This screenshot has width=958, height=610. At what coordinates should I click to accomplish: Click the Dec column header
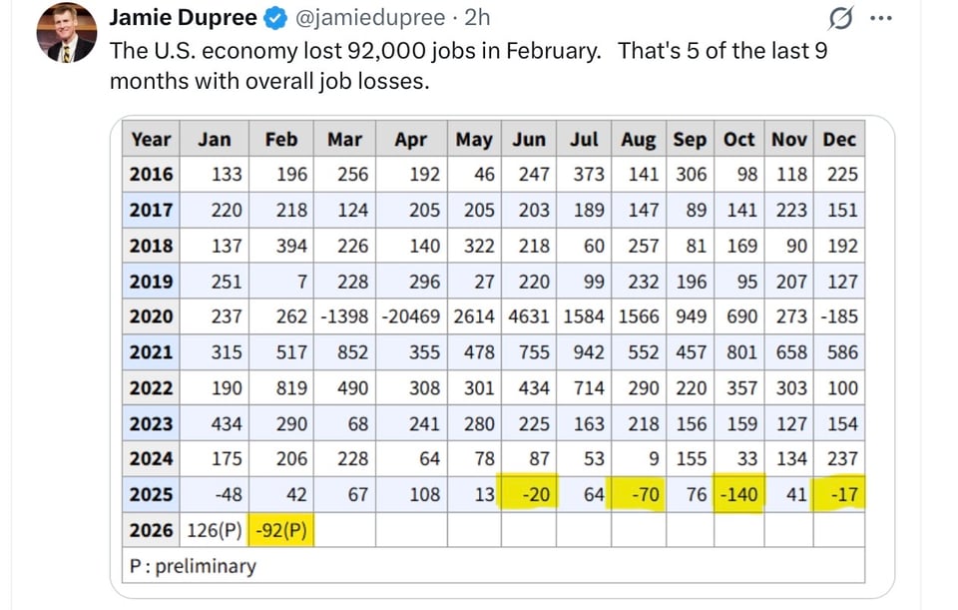840,140
